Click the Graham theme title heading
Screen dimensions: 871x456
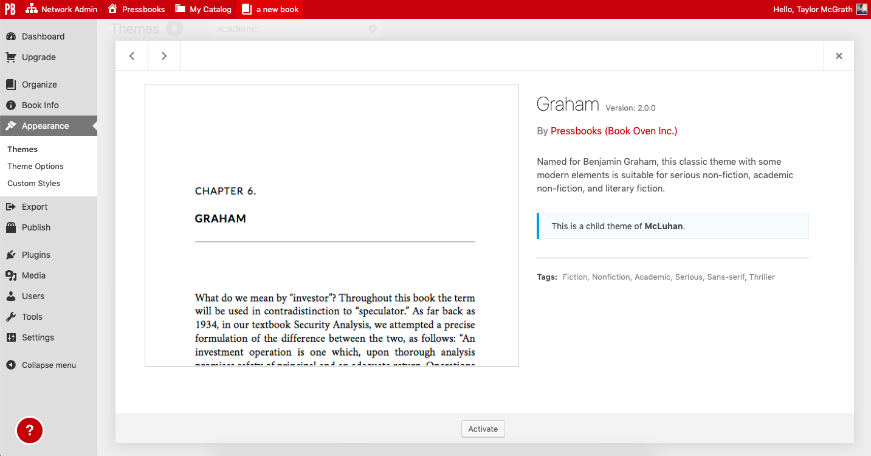(x=568, y=104)
